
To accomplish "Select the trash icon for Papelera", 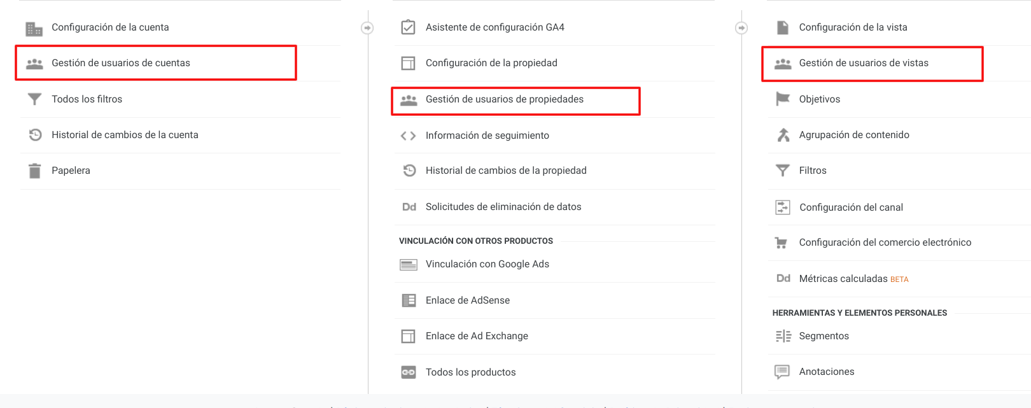I will click(35, 171).
